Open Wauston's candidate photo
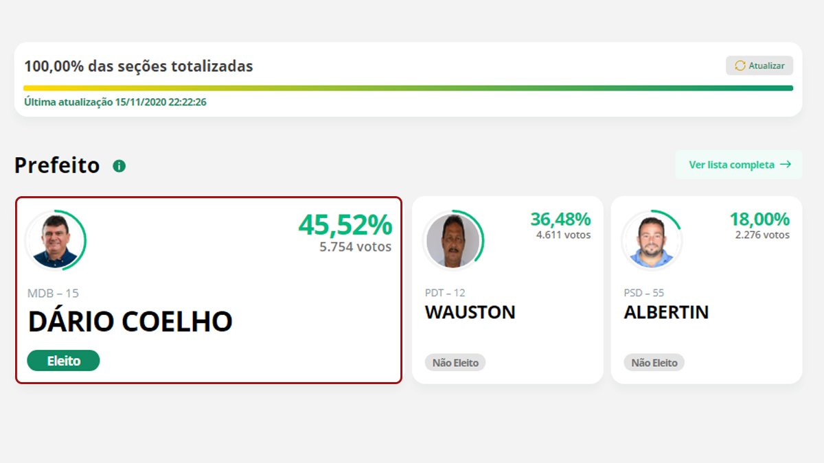 click(x=453, y=241)
